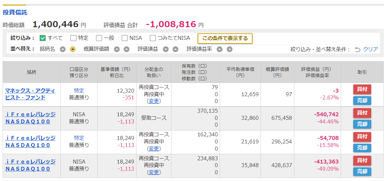Image resolution: width=388 pixels, height=181 pixels.
Task: Click the clear undo arrow icon
Action: point(357,50)
